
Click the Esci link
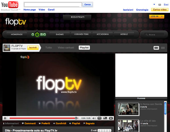[x=166, y=5]
